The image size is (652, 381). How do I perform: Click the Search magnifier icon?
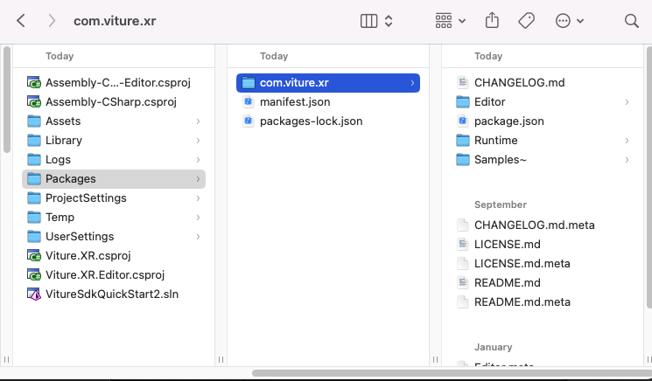click(x=632, y=21)
